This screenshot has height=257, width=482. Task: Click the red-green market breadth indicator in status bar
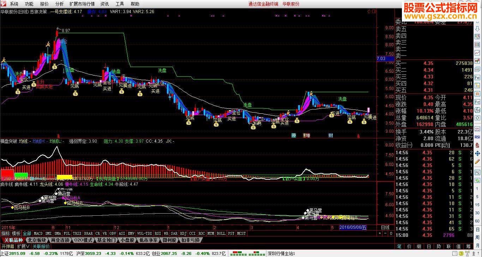click(248, 253)
